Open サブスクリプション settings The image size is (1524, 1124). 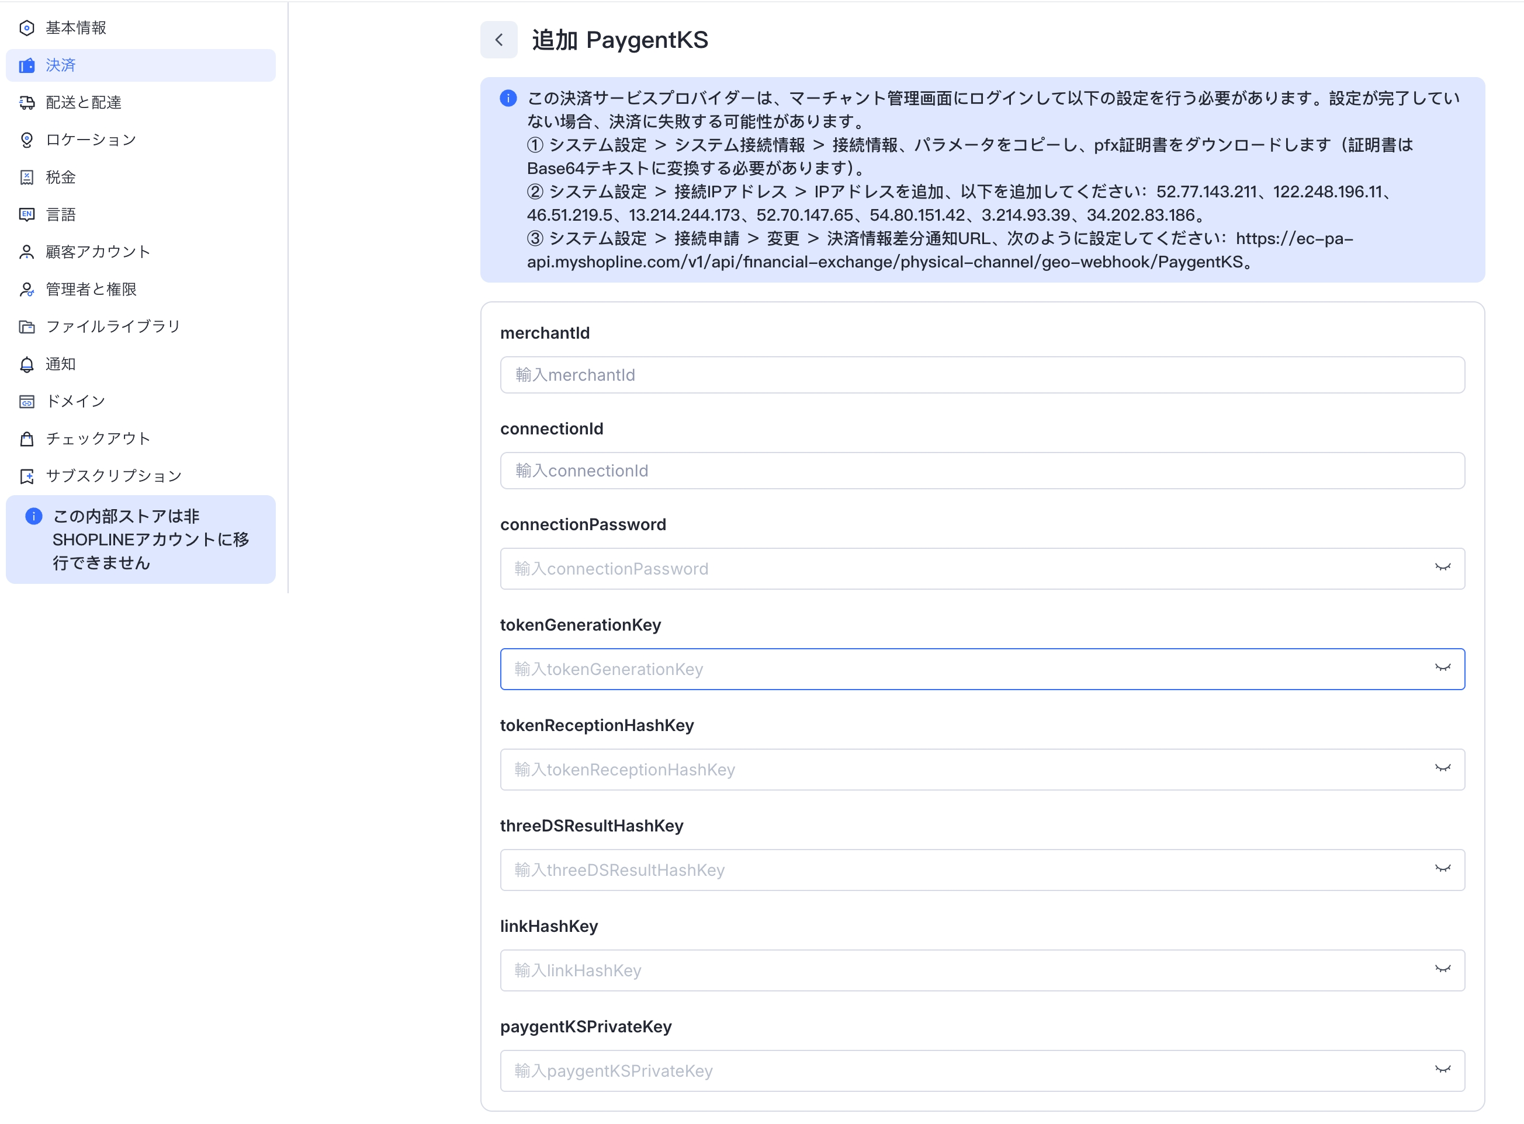coord(141,476)
